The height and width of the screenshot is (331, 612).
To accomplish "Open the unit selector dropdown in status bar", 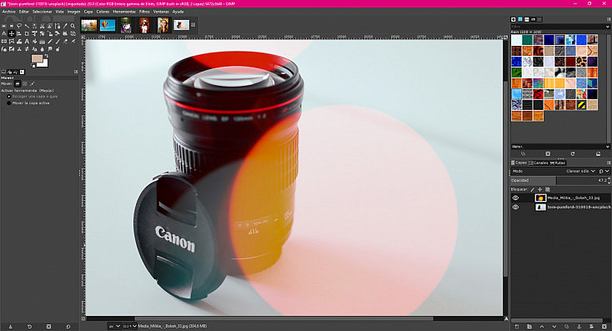I will point(114,326).
